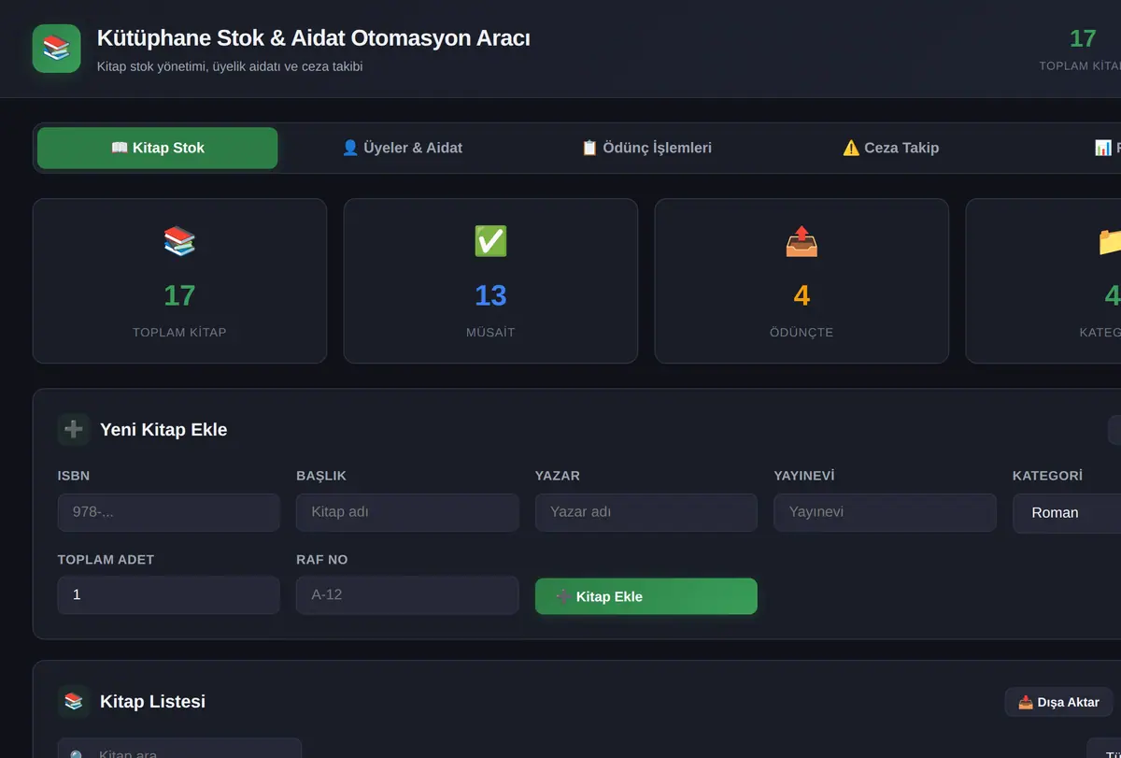This screenshot has height=758, width=1121.
Task: Click the Yayınevi publisher input
Action: point(885,512)
